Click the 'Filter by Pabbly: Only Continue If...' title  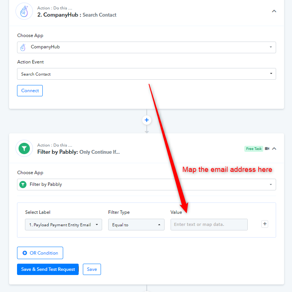(78, 152)
